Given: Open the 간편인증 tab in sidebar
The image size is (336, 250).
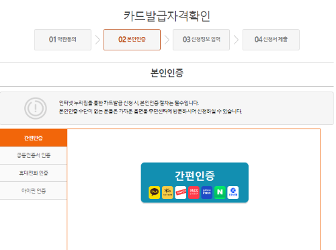Looking at the screenshot, I should click(34, 138).
